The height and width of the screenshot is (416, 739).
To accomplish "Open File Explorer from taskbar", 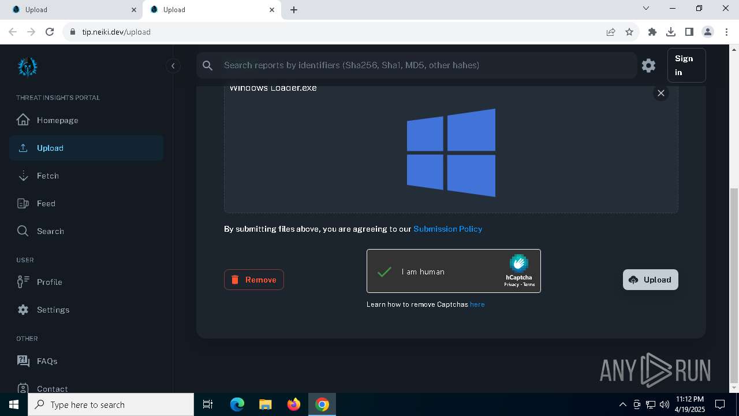I will (265, 404).
